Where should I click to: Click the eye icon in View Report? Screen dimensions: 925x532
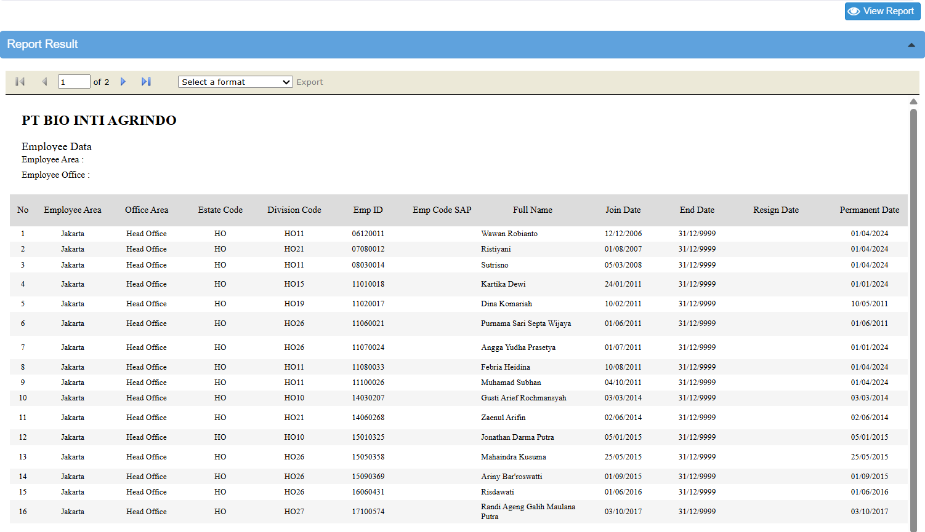point(854,11)
